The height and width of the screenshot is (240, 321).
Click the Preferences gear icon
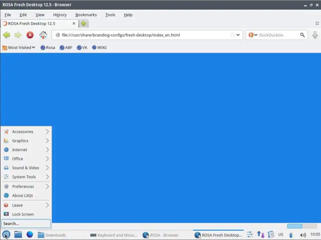(6, 187)
